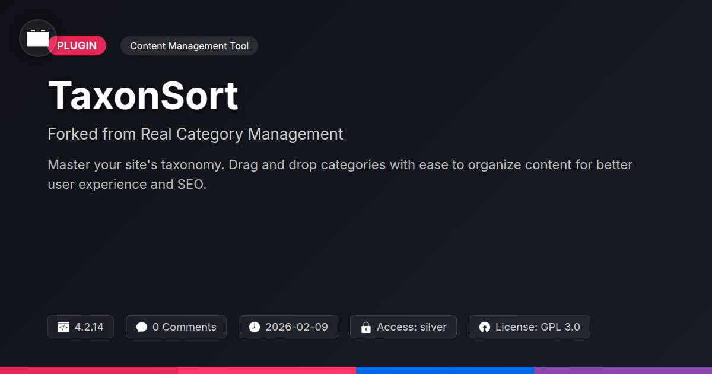The width and height of the screenshot is (712, 374).
Task: Click the padlock access icon
Action: [x=366, y=327]
